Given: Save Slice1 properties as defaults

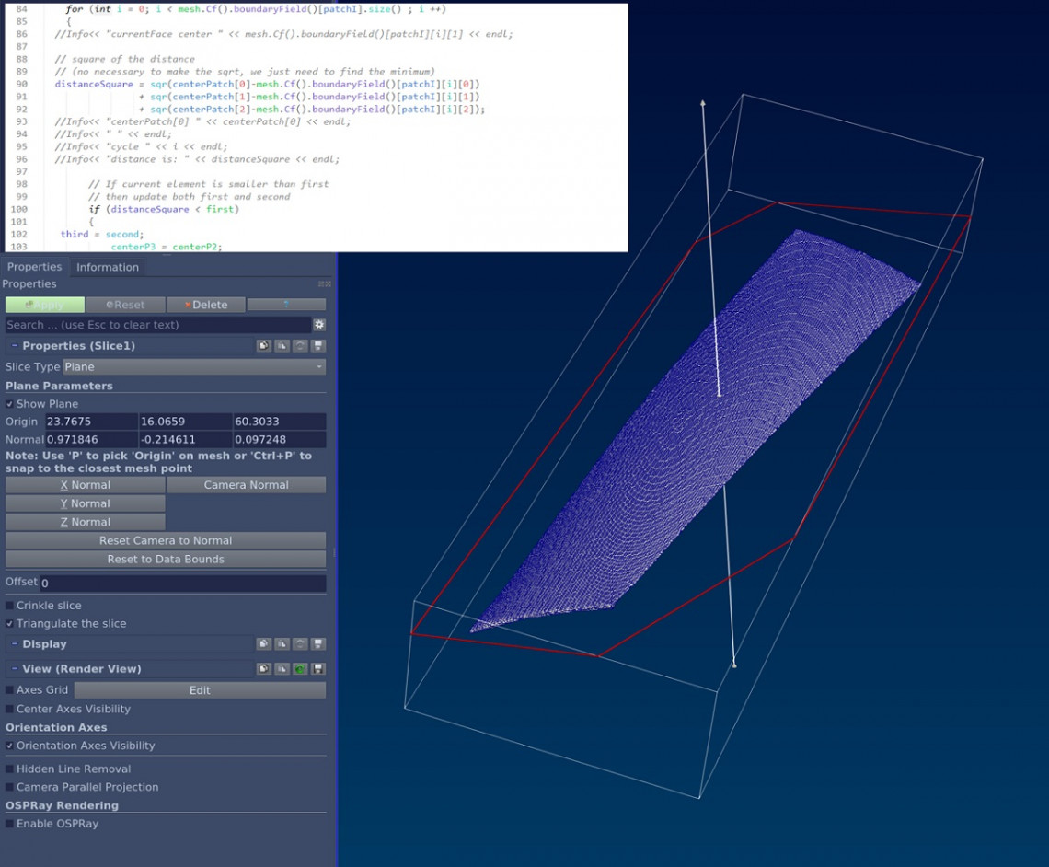Looking at the screenshot, I should [x=318, y=346].
